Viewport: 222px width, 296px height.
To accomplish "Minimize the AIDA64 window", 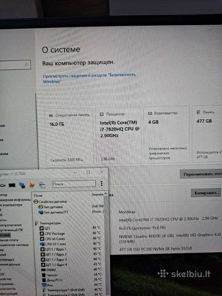I will 75,173.
